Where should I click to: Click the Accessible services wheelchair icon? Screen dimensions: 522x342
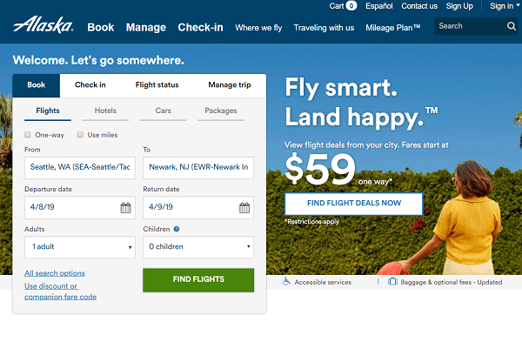(x=286, y=281)
